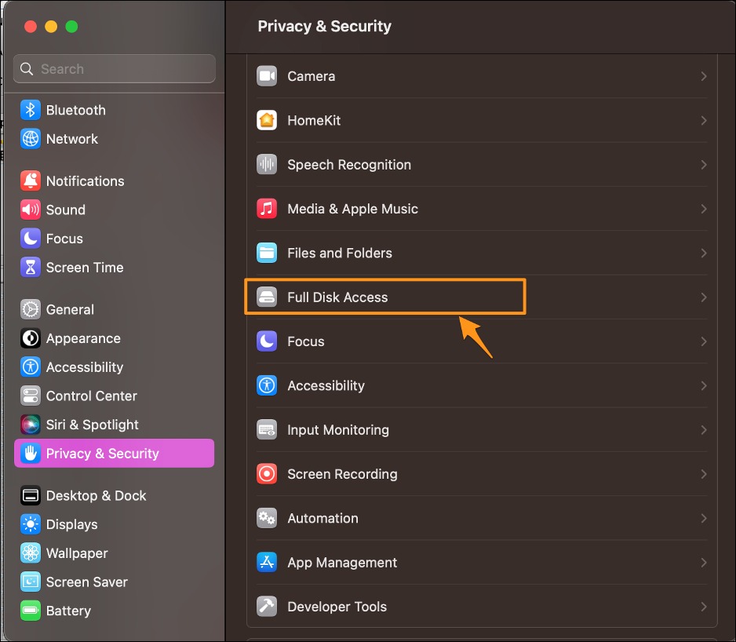The height and width of the screenshot is (642, 736).
Task: Expand the Files and Folders chevron
Action: [x=704, y=253]
